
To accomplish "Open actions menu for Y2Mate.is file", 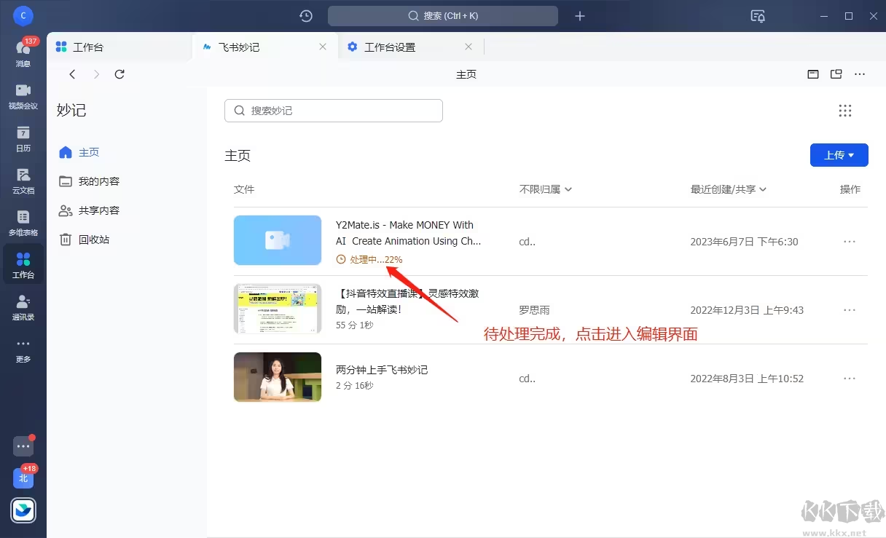I will tap(850, 242).
